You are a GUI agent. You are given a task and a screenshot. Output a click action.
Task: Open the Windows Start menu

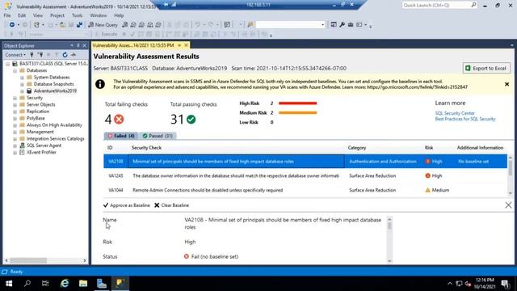[9, 284]
